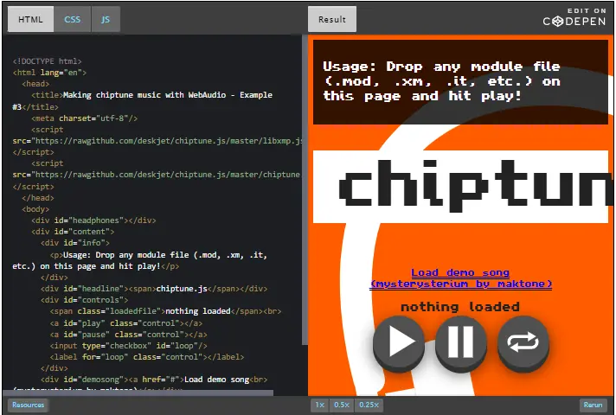Click the '<div id="info">' code line
The image size is (616, 415).
[75, 243]
